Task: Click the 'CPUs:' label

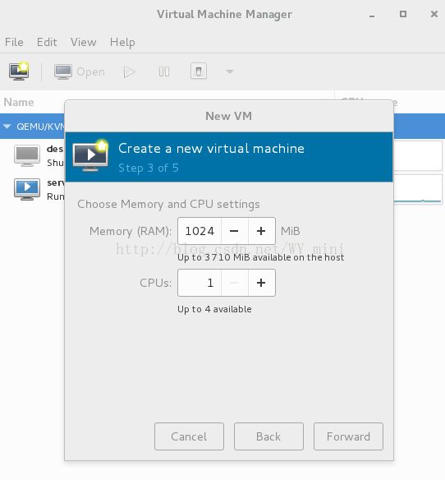Action: click(x=156, y=283)
